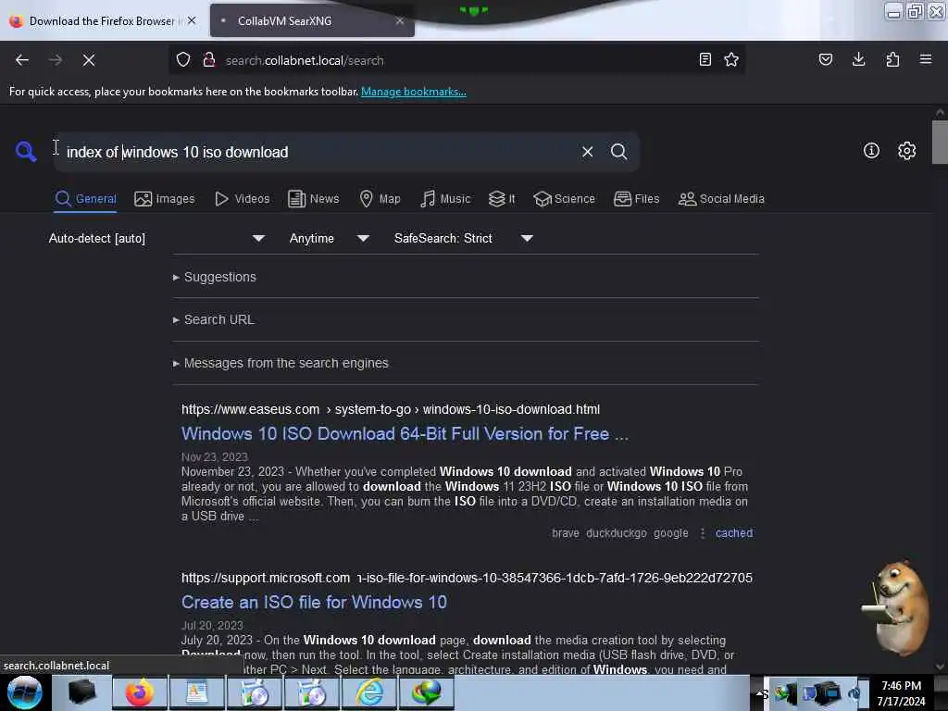
Task: Open tracking protection shield icon
Action: [182, 60]
